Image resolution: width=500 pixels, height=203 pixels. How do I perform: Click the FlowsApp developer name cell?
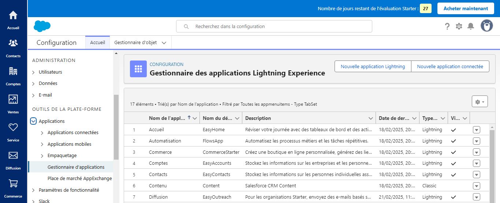pyautogui.click(x=213, y=141)
